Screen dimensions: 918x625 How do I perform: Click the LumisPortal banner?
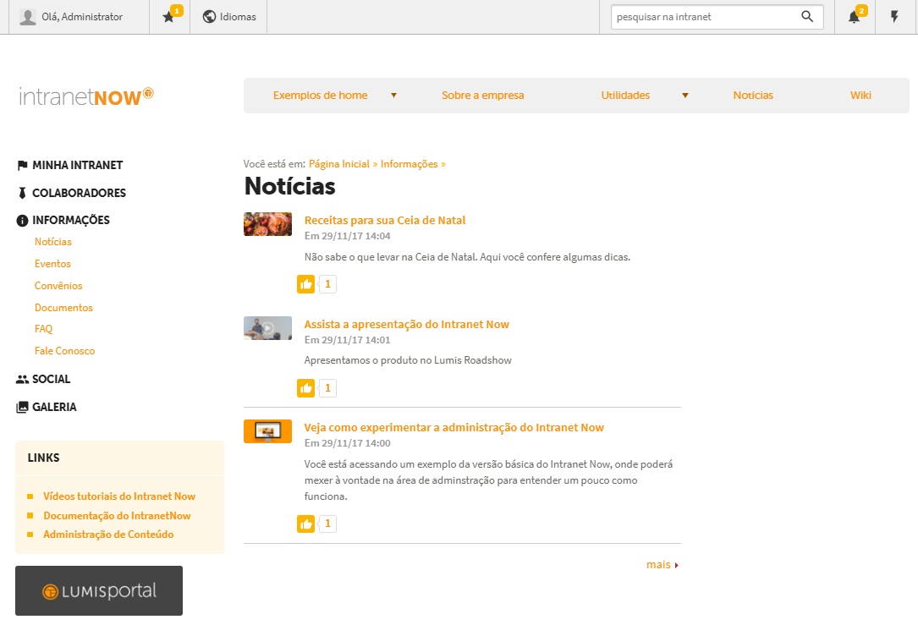pos(99,590)
